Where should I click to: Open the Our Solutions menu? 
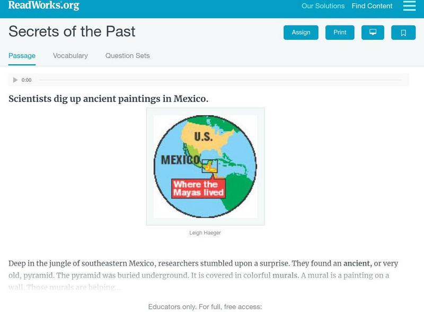point(323,6)
